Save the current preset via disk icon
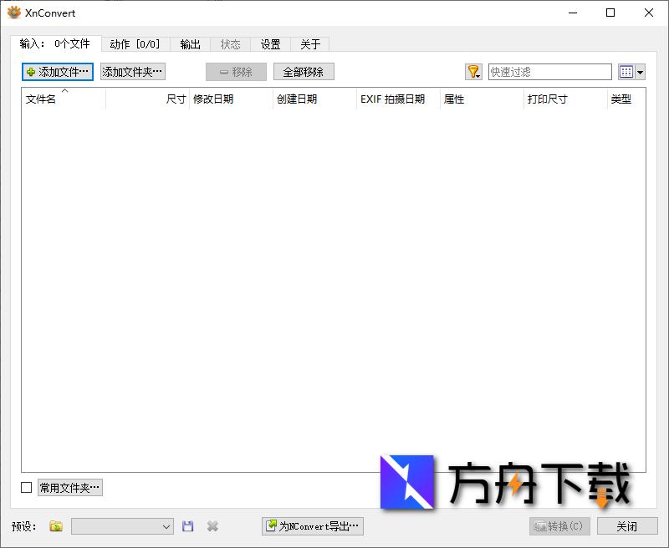The image size is (669, 548). pos(187,526)
